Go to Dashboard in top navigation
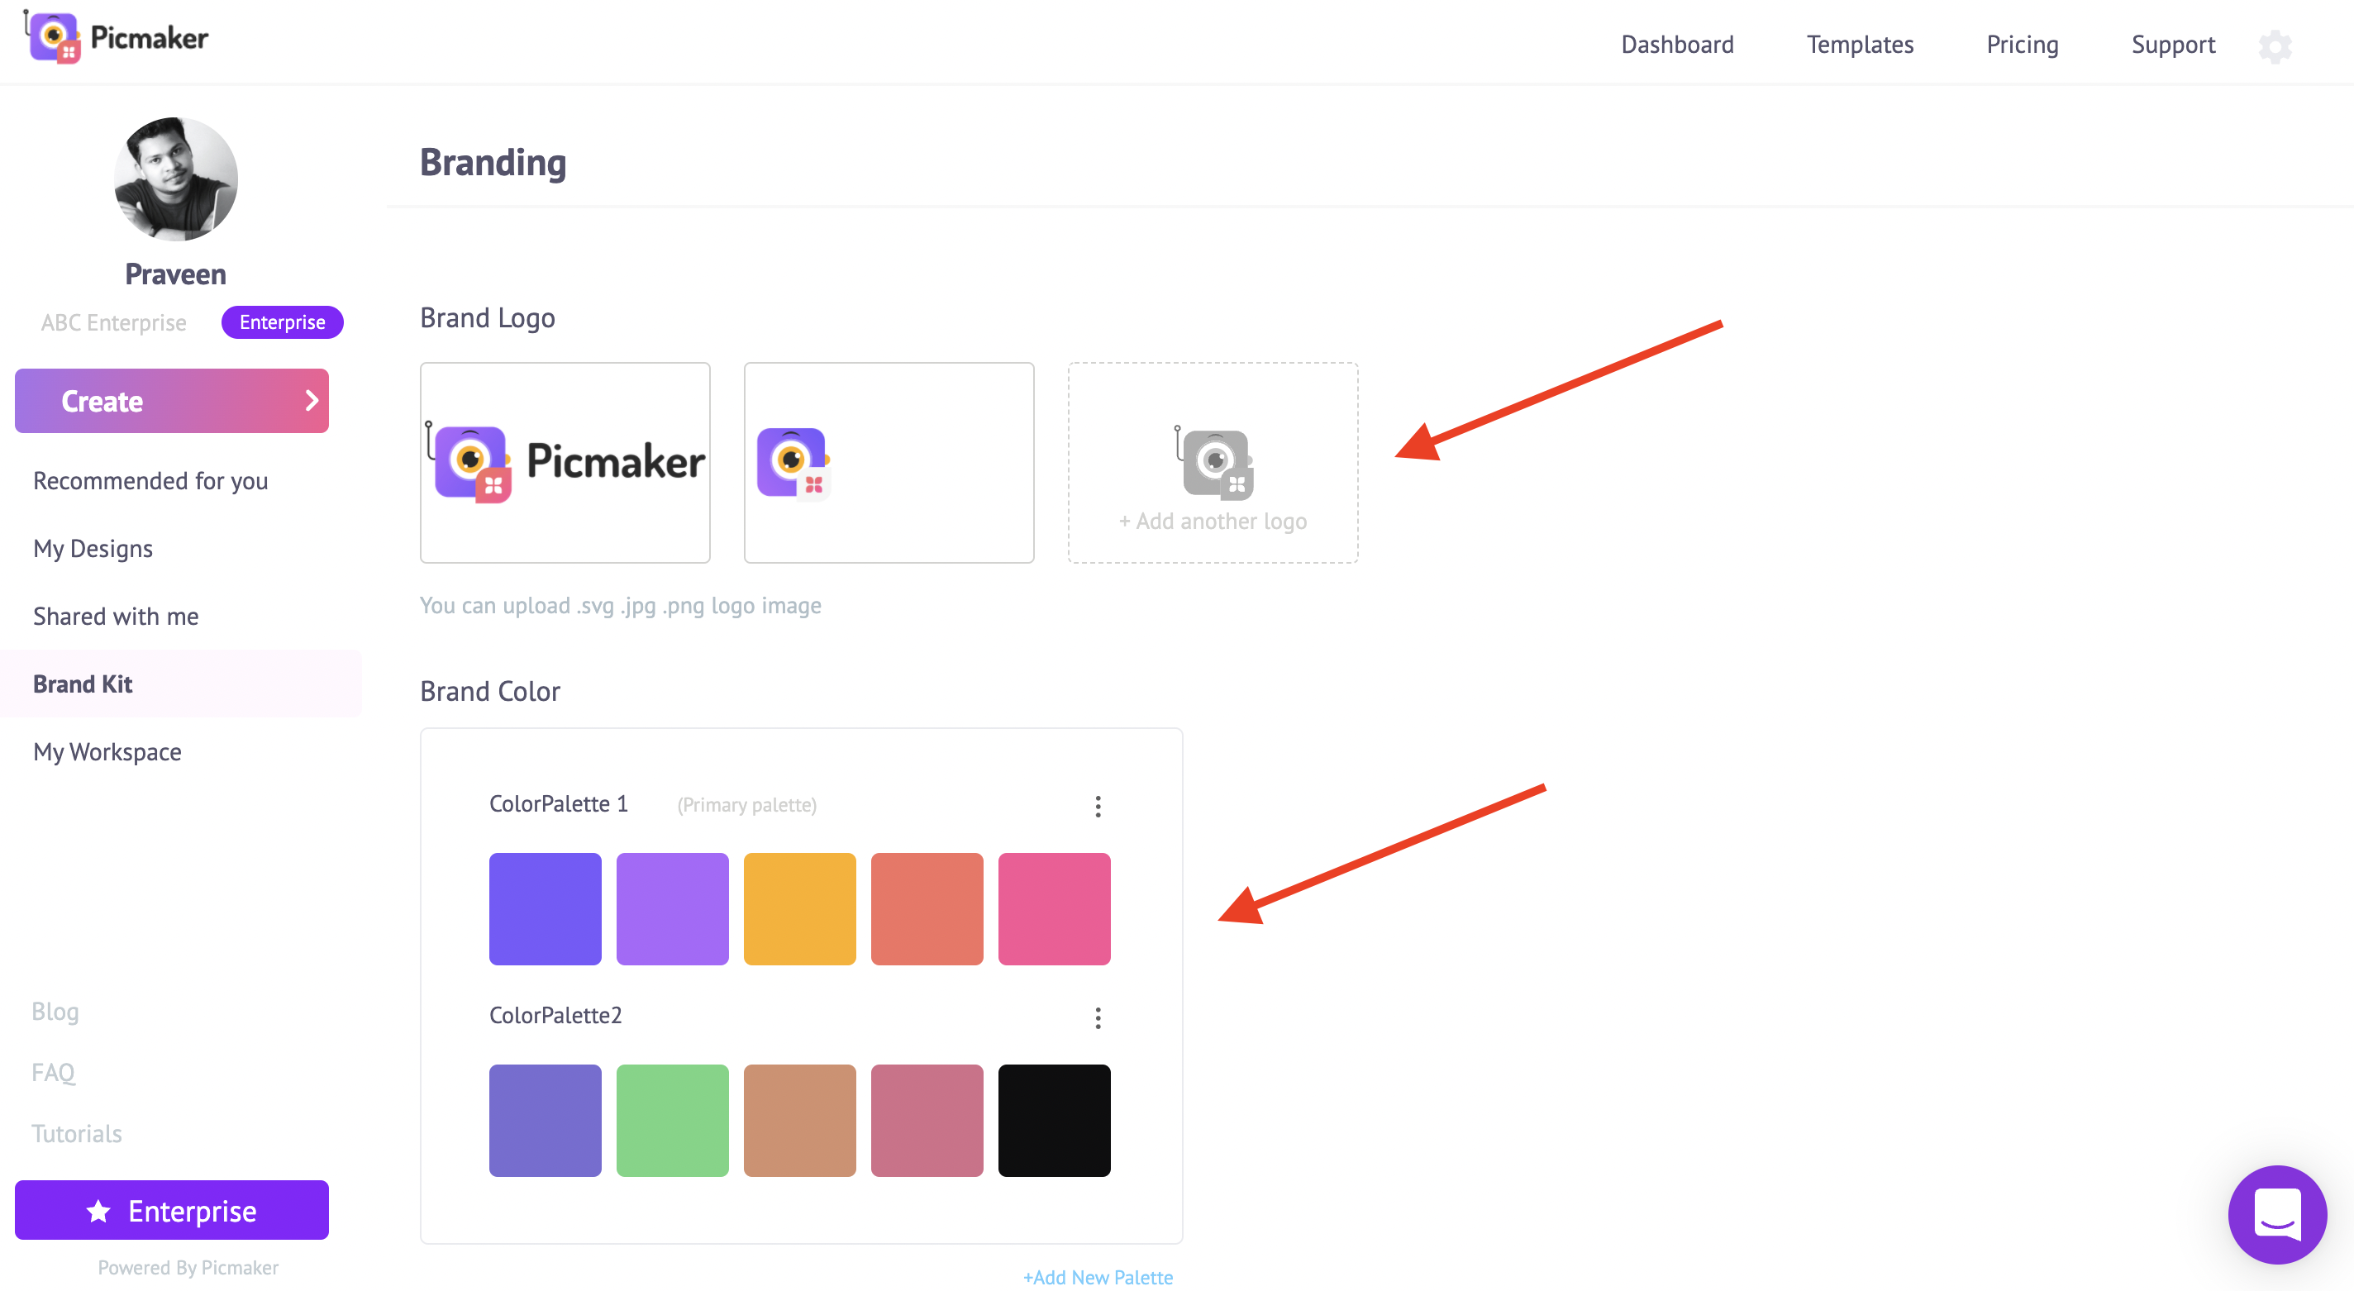 point(1677,45)
